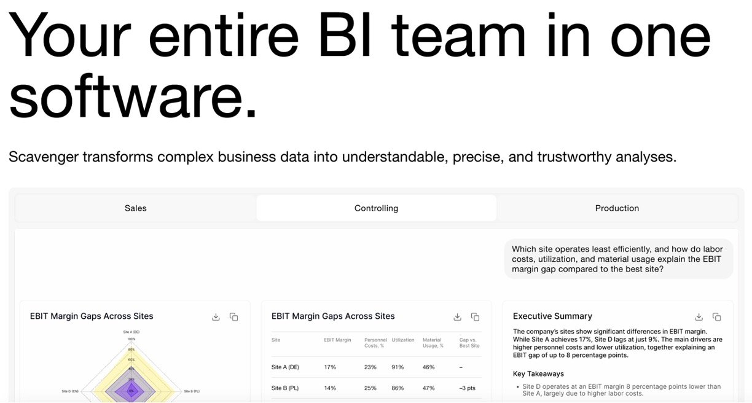The width and height of the screenshot is (752, 403).
Task: Click the Site D (CN) radar axis label
Action: pos(70,391)
